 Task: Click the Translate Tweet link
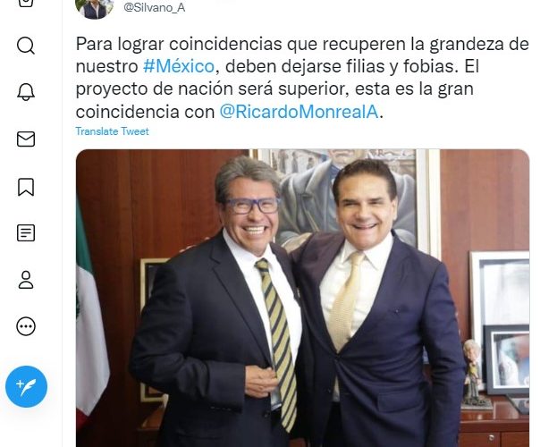[x=113, y=131]
